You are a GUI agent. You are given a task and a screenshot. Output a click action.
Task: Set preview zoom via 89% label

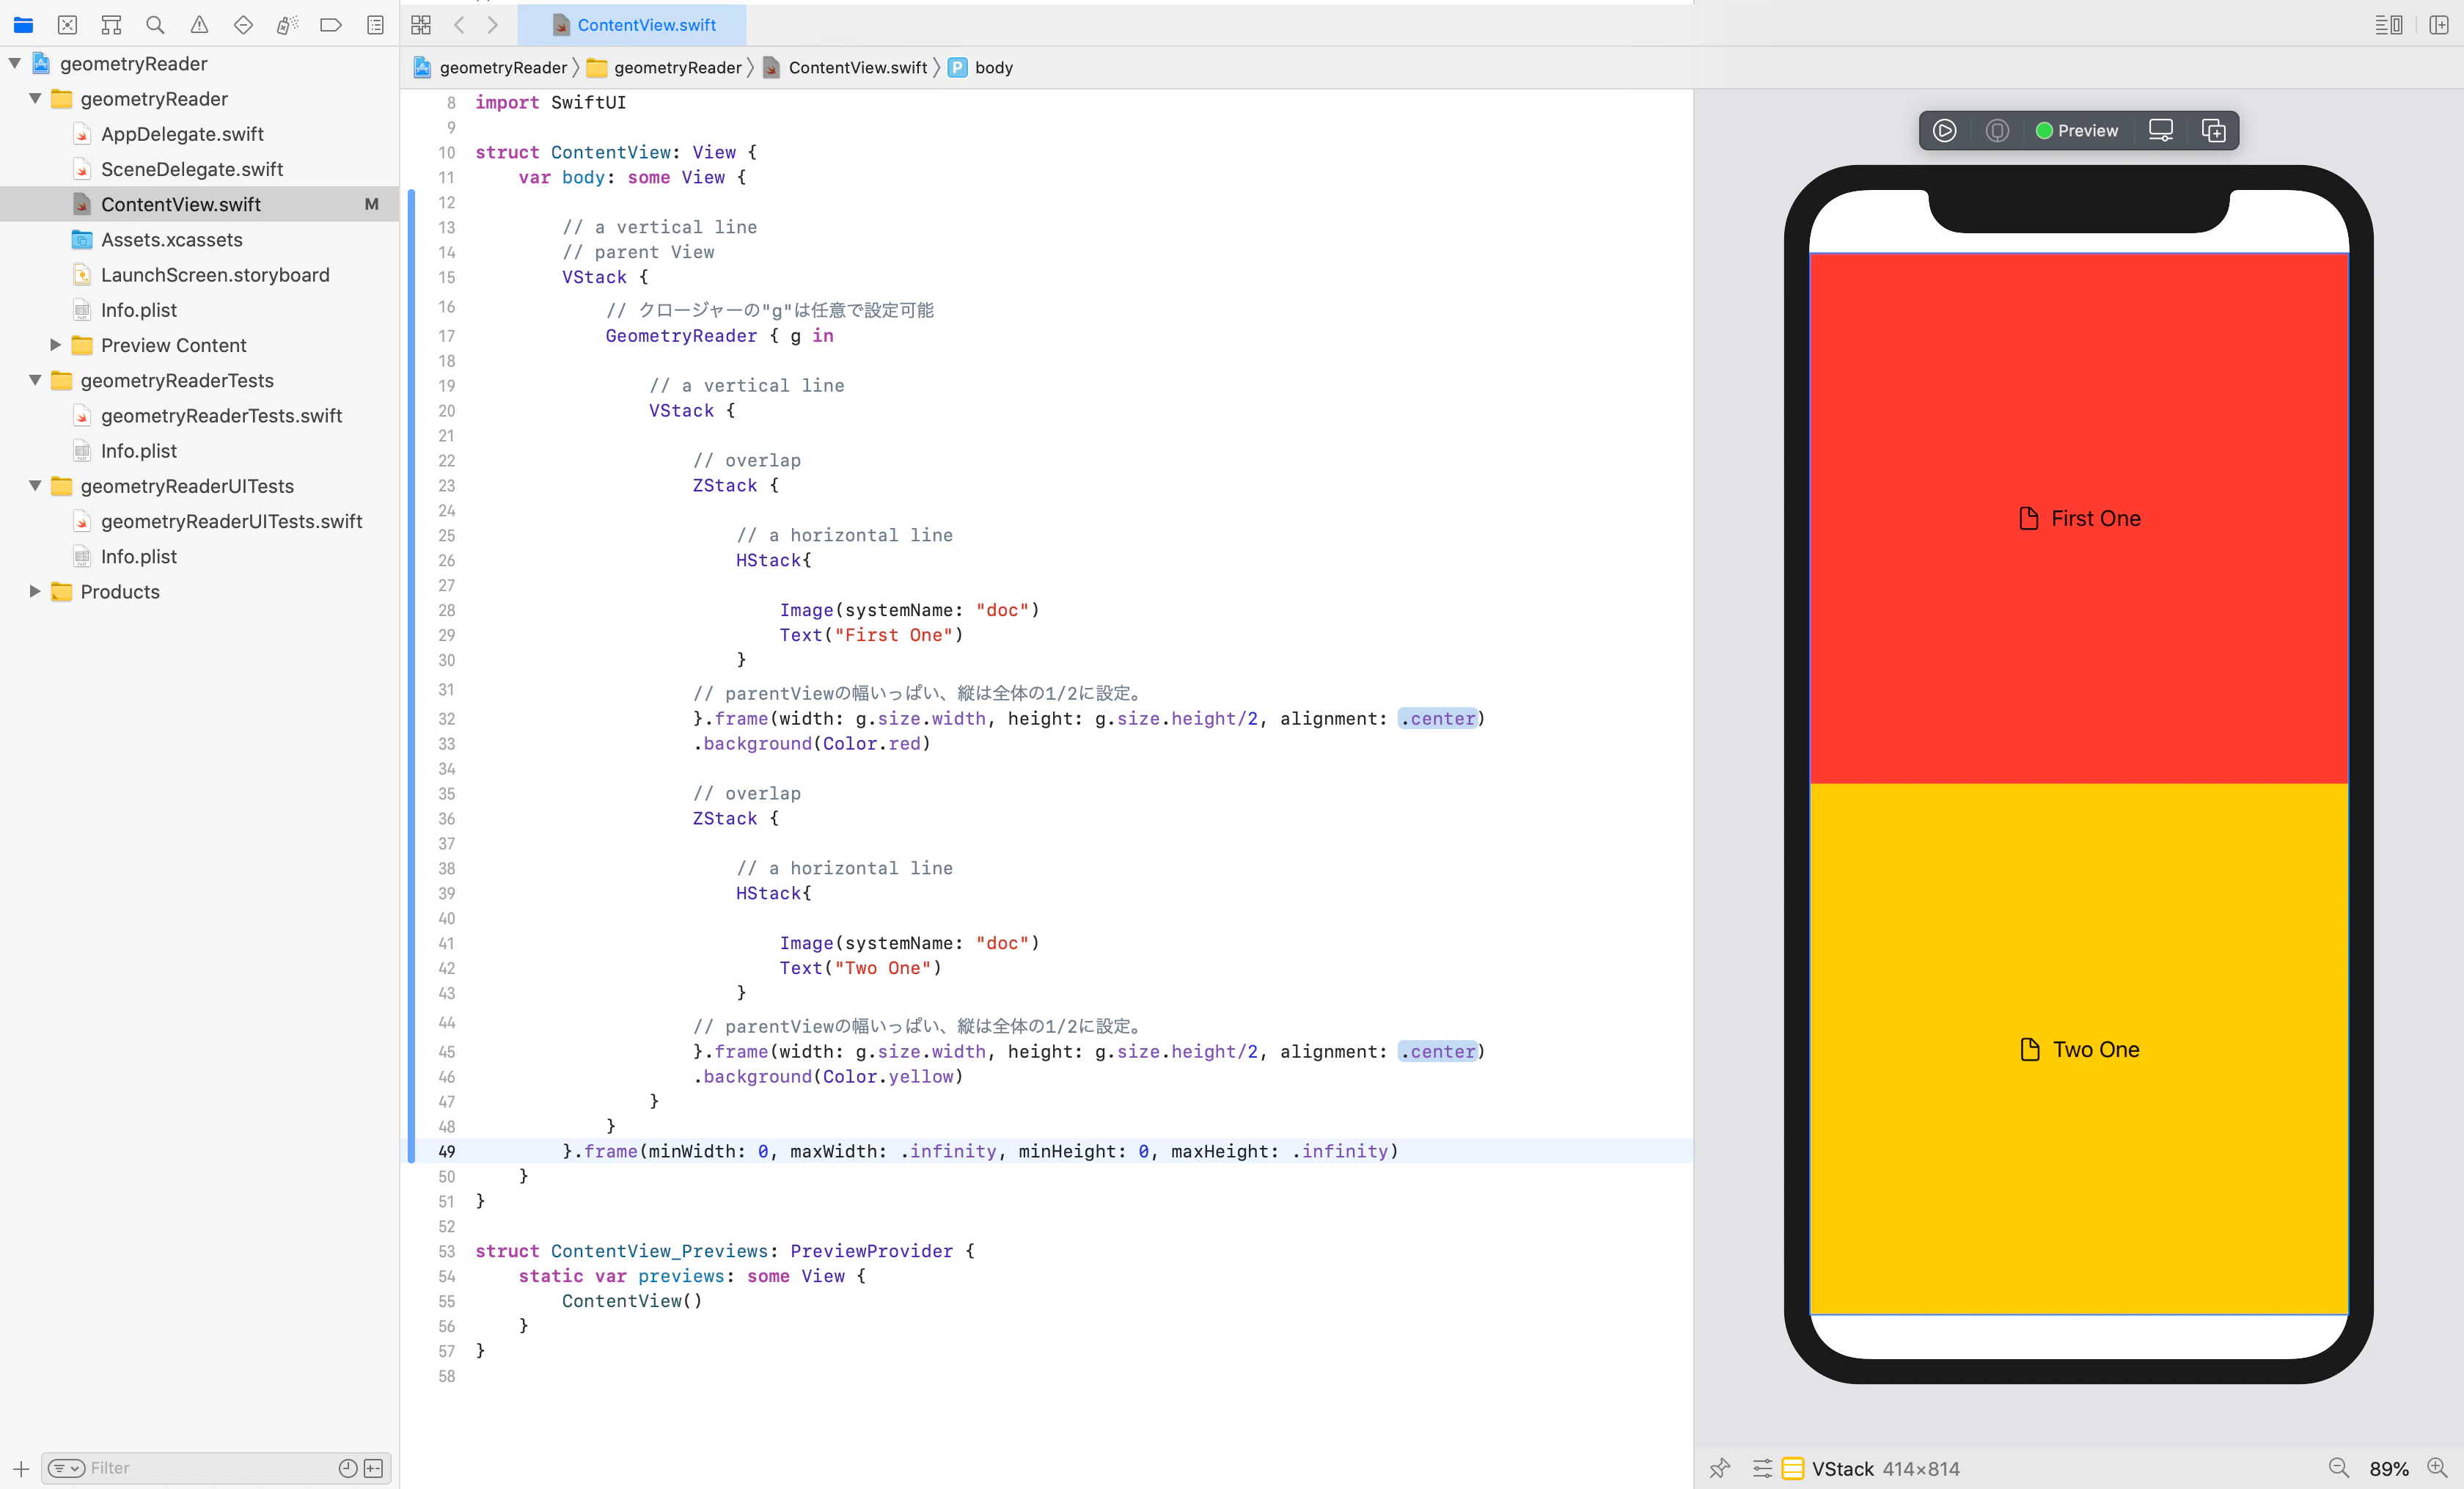pos(2388,1469)
